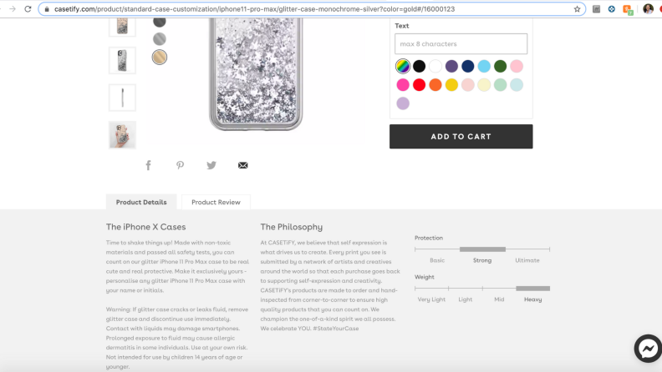Image resolution: width=662 pixels, height=372 pixels.
Task: Click the text field saying max 8 characters
Action: coord(461,44)
